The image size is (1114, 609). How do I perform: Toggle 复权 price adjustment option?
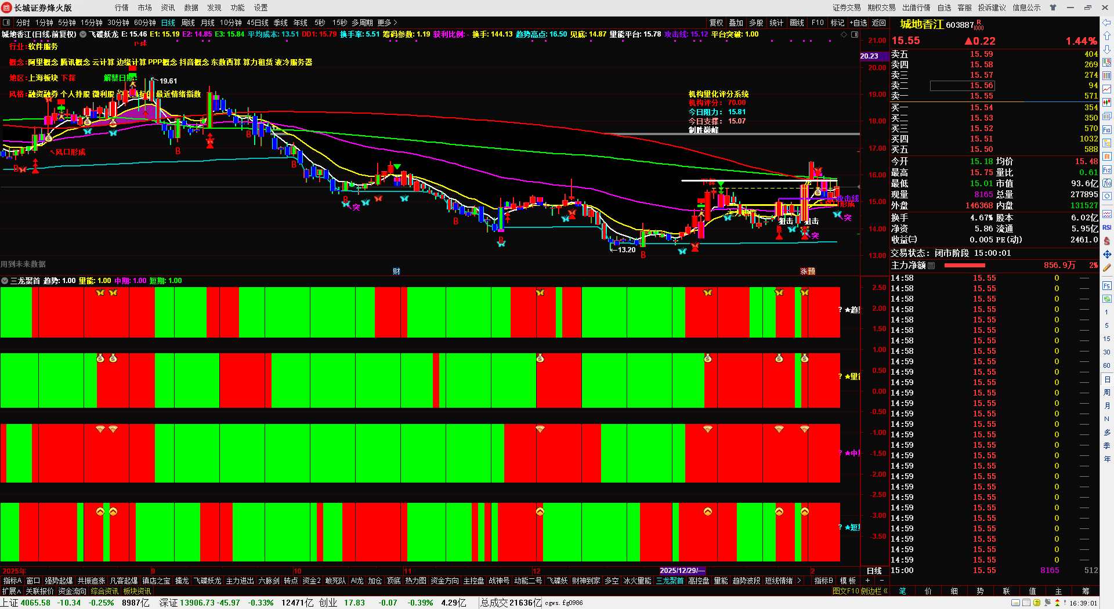point(717,23)
